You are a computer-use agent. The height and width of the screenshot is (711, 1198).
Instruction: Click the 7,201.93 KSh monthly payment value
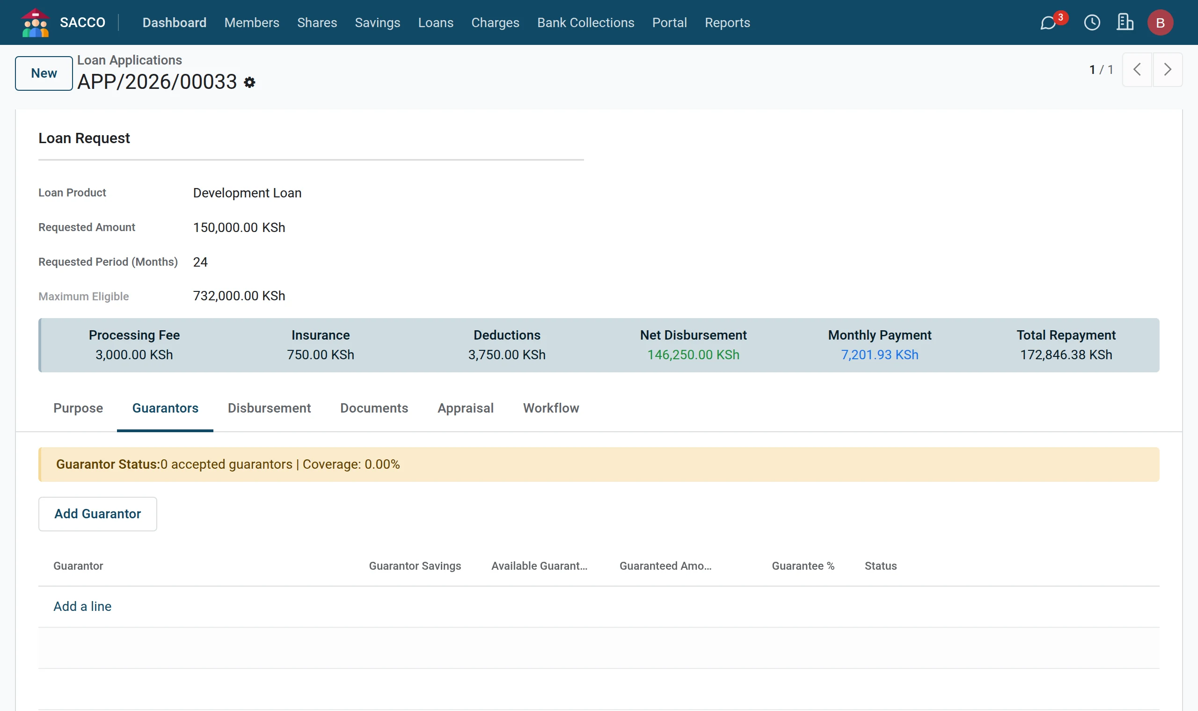(x=880, y=355)
